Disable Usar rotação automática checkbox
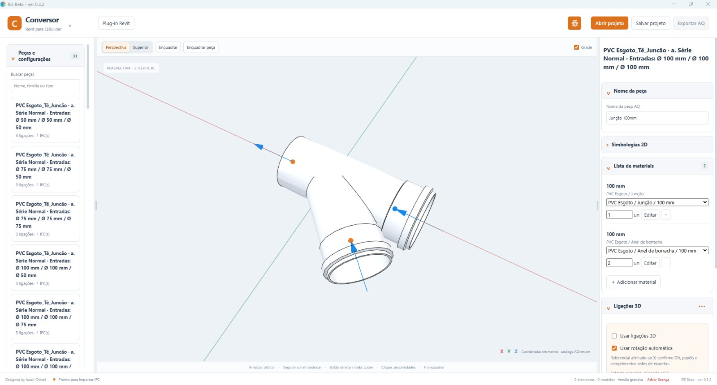 tap(614, 348)
